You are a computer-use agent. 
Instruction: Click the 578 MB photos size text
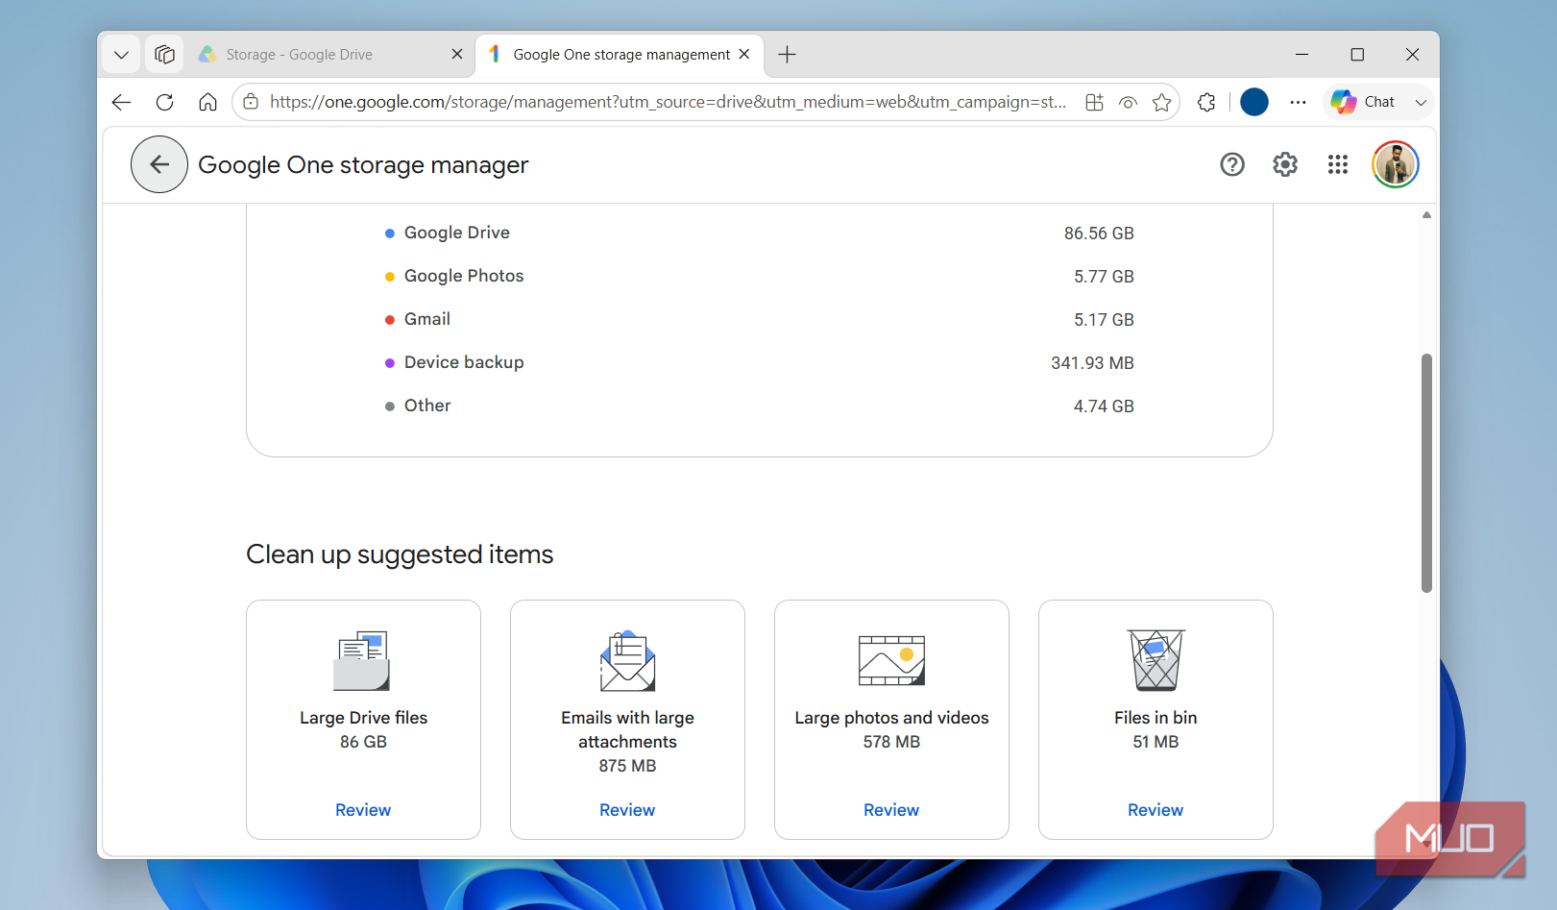click(891, 742)
